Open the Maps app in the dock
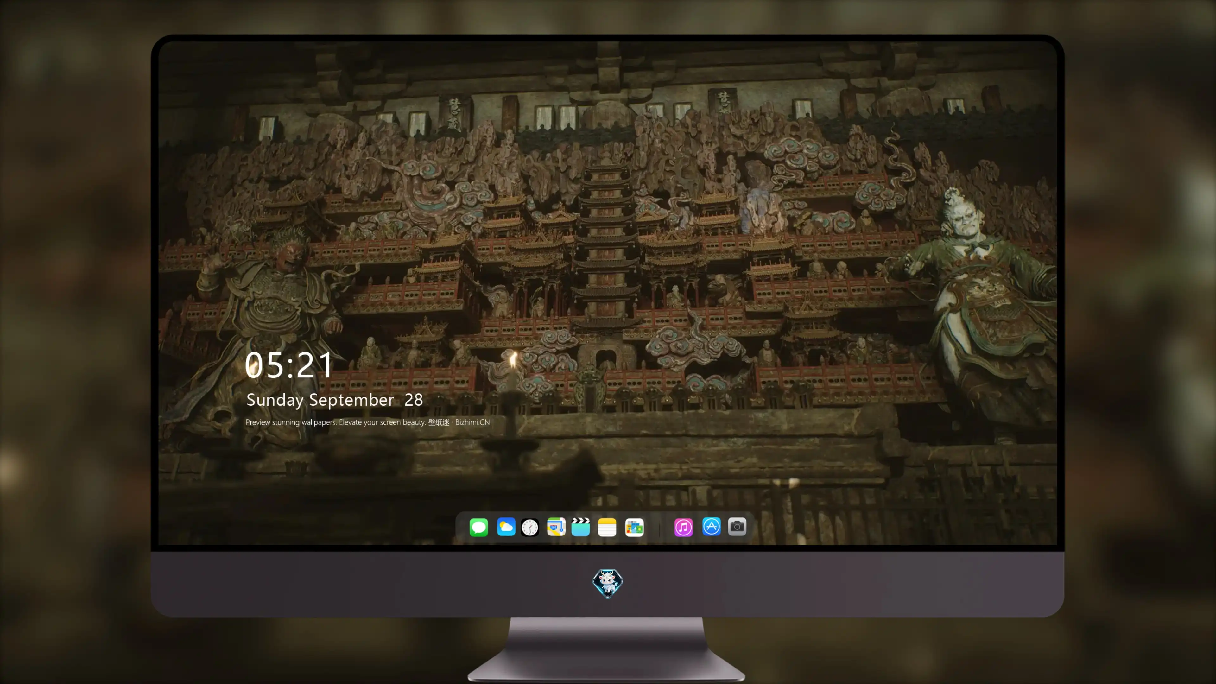1216x684 pixels. (x=556, y=527)
